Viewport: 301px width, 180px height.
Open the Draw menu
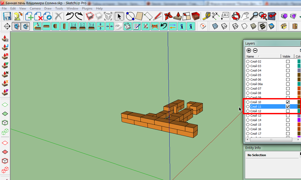click(48, 8)
